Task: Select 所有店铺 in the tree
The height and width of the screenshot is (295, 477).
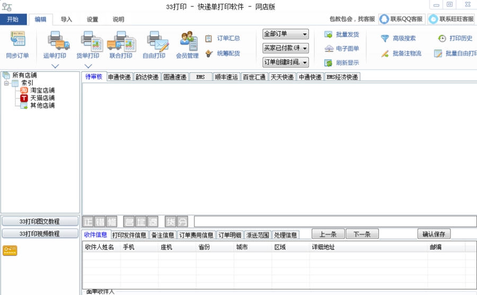Action: point(24,75)
